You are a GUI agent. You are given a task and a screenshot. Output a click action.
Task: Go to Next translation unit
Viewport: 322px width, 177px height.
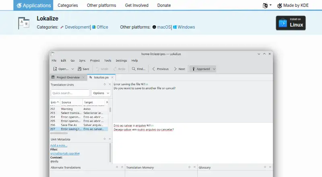click(x=180, y=69)
